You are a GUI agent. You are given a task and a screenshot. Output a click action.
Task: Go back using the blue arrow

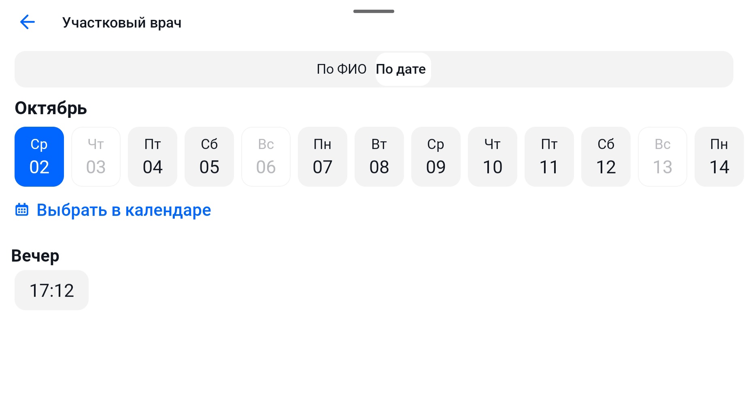point(28,22)
